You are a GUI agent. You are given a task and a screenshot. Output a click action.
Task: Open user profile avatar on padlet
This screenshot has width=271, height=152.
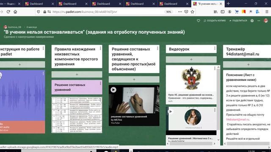pos(266,21)
